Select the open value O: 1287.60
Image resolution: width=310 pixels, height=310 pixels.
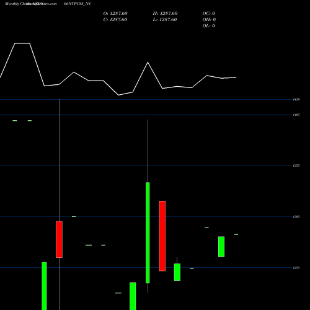[115, 14]
